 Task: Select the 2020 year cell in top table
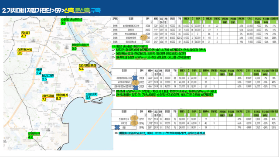(x=148, y=30)
